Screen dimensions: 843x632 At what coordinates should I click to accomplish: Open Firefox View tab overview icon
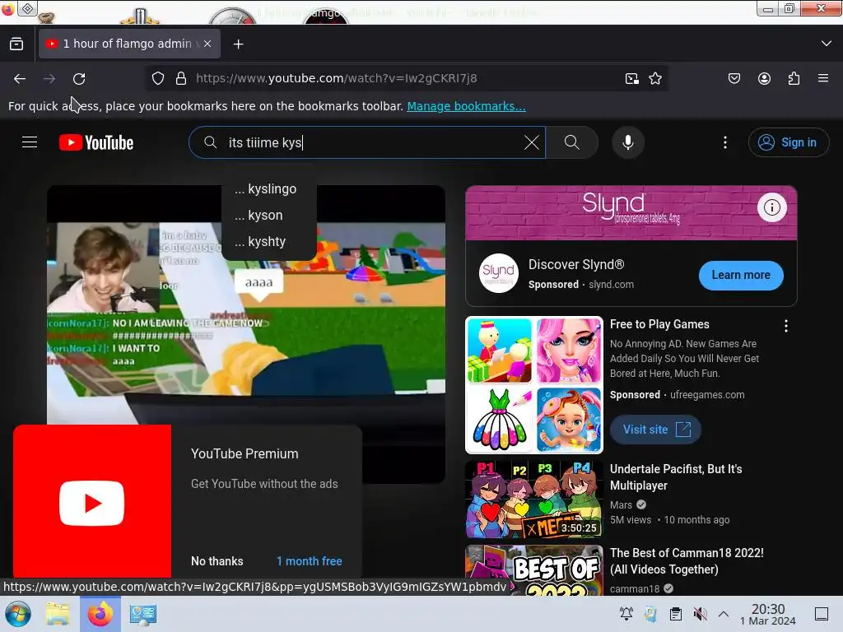point(16,44)
